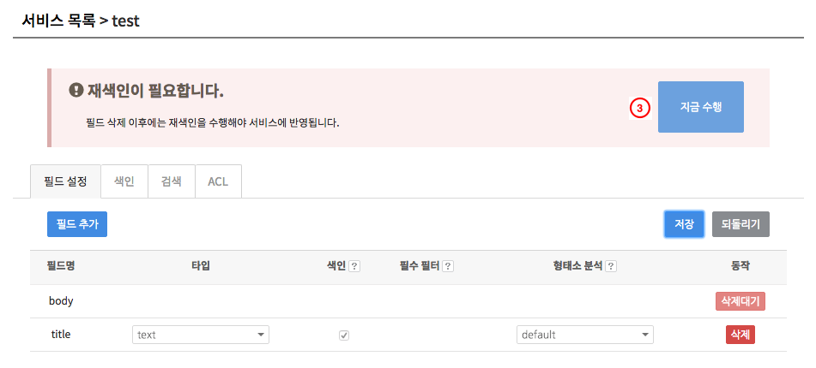Click the red circled number 3 marker
816x368 pixels.
click(641, 108)
